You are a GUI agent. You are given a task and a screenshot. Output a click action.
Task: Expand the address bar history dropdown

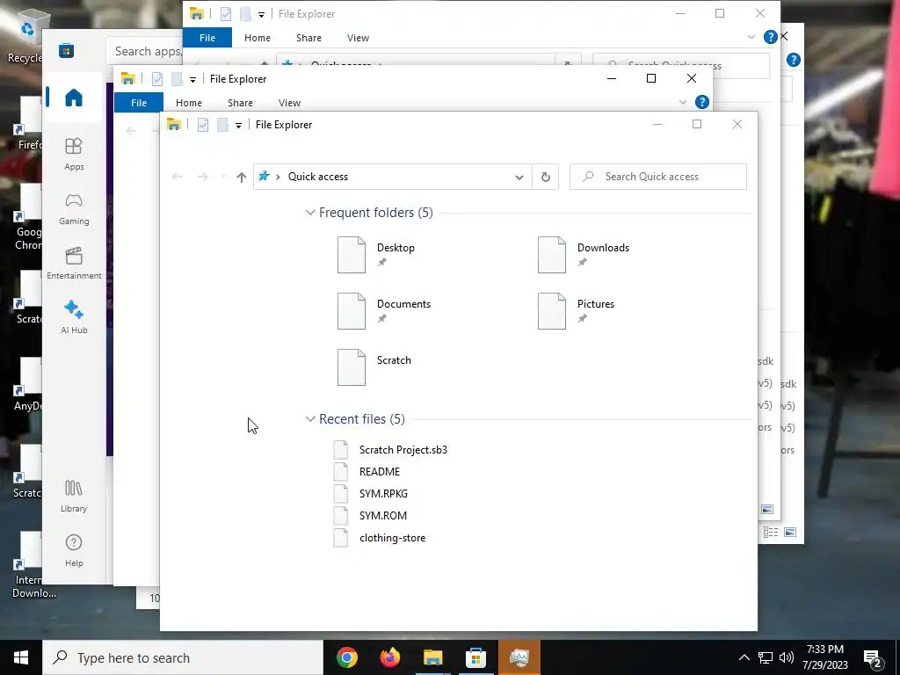(519, 177)
